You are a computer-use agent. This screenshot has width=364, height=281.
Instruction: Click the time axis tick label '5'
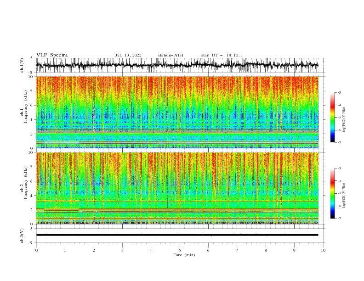click(180, 250)
